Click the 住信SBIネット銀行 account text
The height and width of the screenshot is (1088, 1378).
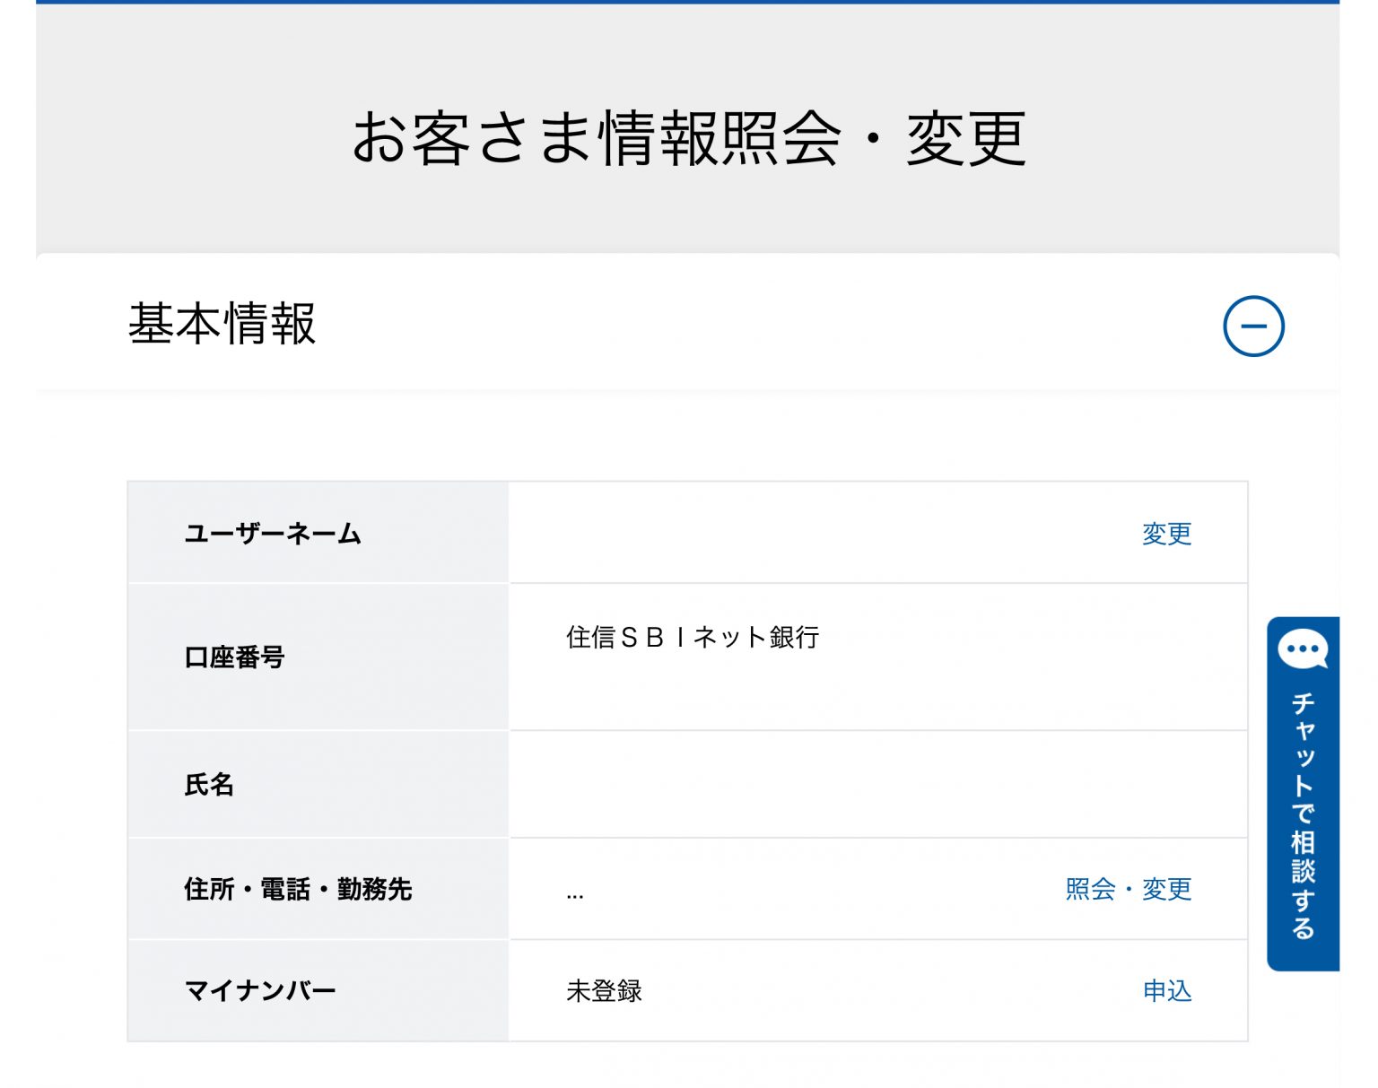(x=692, y=637)
